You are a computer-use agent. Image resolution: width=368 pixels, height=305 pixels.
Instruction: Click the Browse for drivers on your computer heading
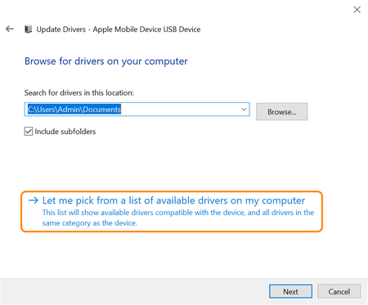106,61
